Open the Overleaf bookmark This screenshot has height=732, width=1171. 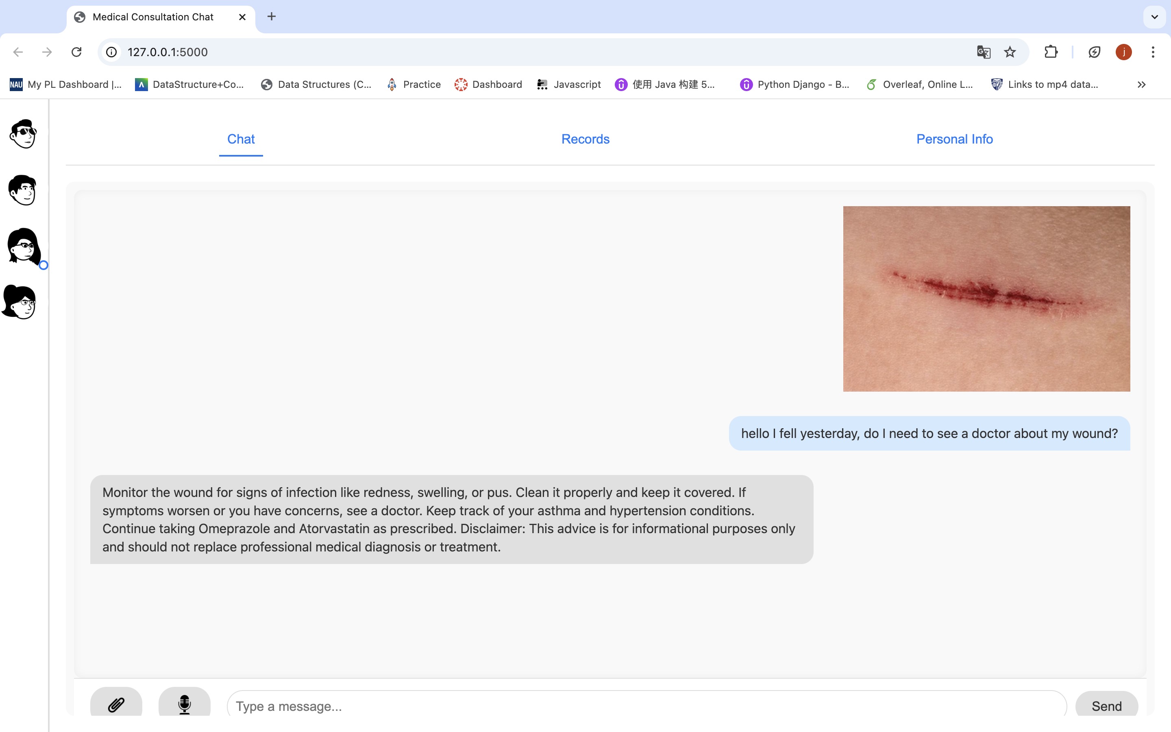[x=919, y=85]
